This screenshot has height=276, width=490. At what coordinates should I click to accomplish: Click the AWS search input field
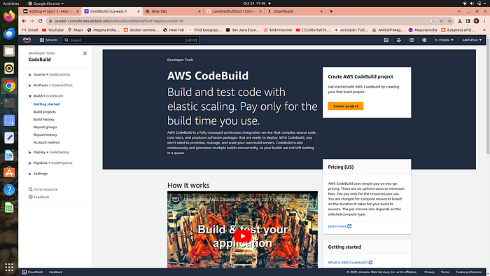(131, 40)
